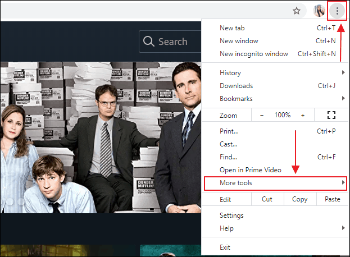This screenshot has height=257, width=350.
Task: Open Settings from the menu
Action: coord(275,215)
